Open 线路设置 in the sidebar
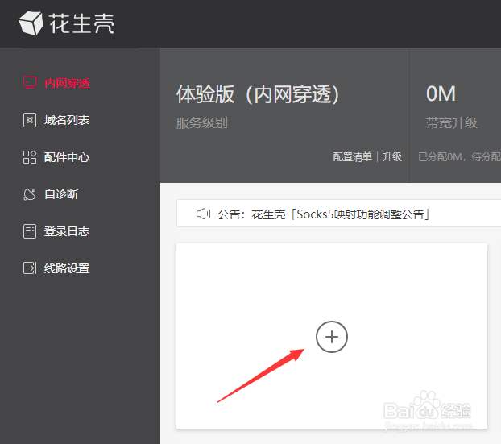This screenshot has height=444, width=501. click(x=67, y=268)
